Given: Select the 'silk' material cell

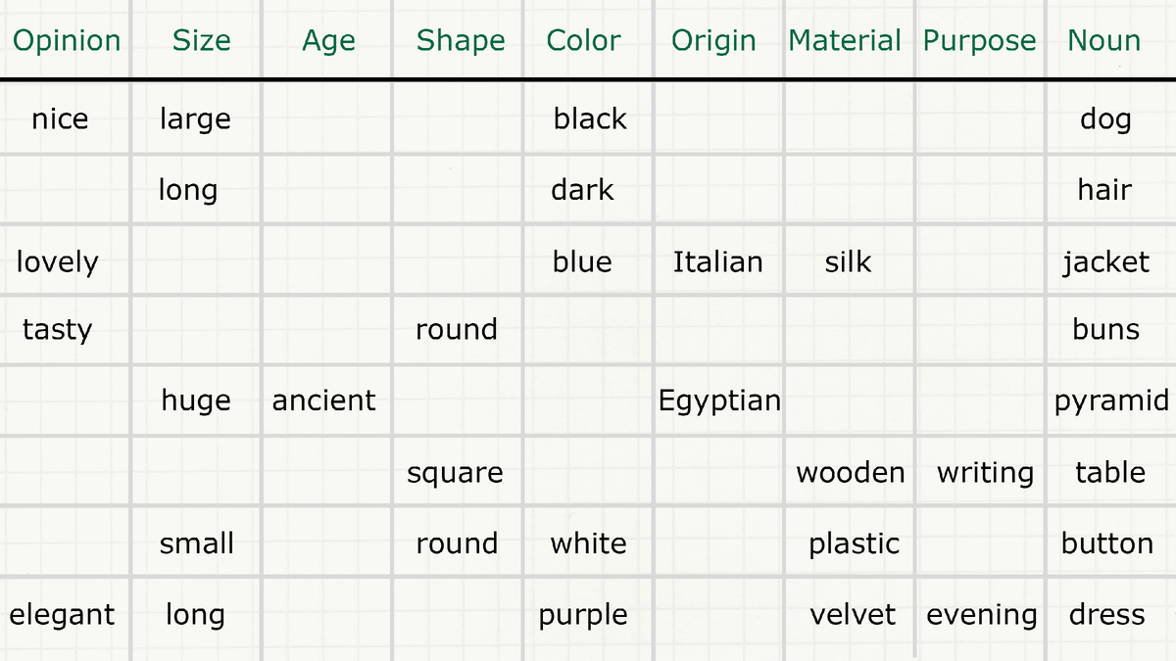Looking at the screenshot, I should click(848, 261).
